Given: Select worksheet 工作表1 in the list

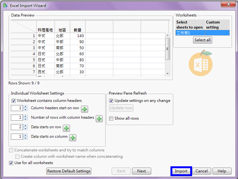Looking at the screenshot, I should [203, 33].
